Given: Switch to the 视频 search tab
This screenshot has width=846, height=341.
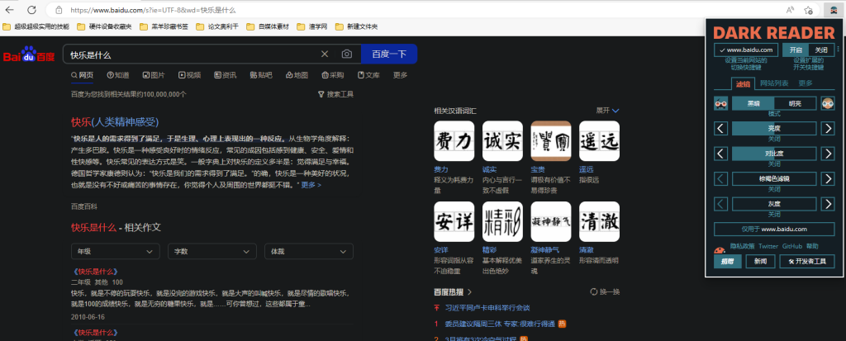Looking at the screenshot, I should tap(190, 75).
